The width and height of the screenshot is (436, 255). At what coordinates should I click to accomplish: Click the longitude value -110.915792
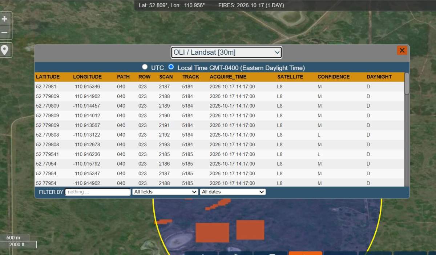[86, 164]
